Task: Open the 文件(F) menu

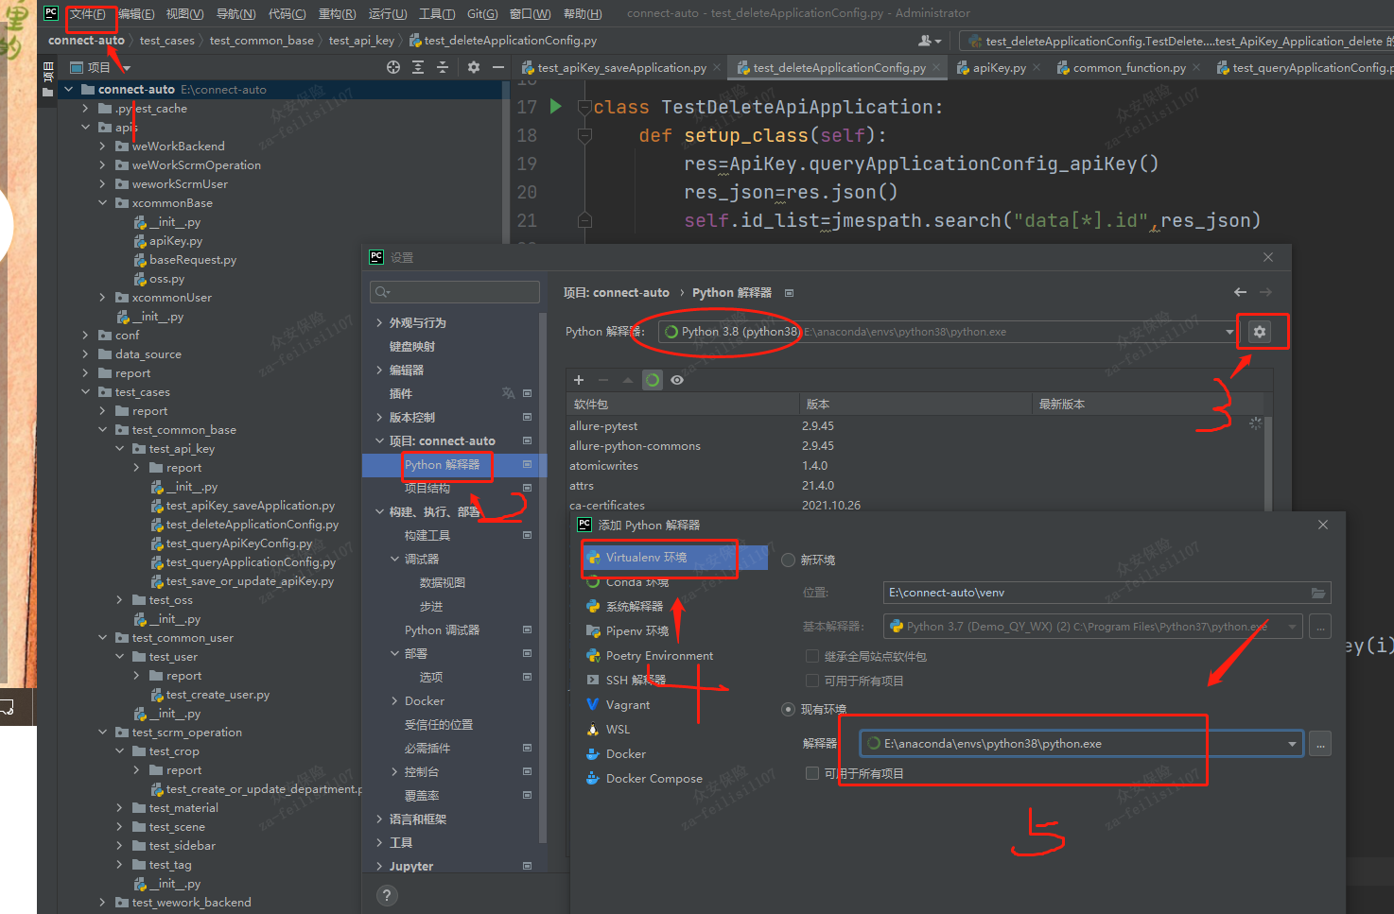Action: click(88, 13)
